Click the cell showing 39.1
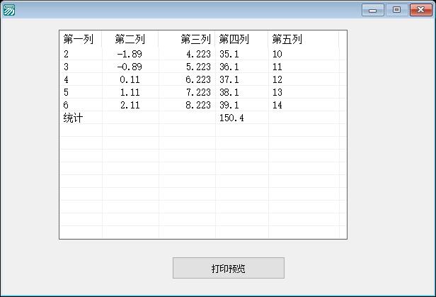 click(229, 106)
